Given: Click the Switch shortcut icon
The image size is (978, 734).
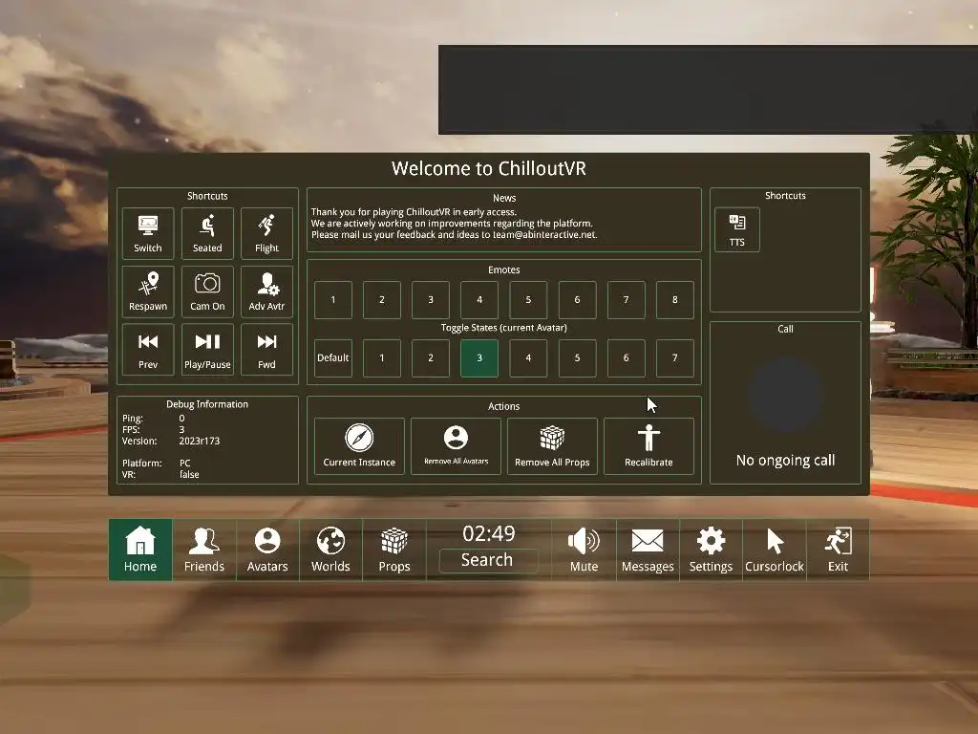Looking at the screenshot, I should [x=148, y=233].
